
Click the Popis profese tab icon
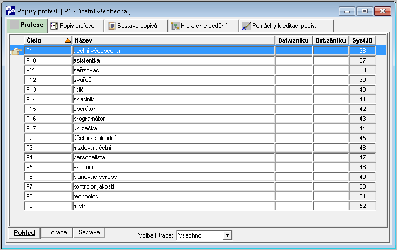coord(54,26)
